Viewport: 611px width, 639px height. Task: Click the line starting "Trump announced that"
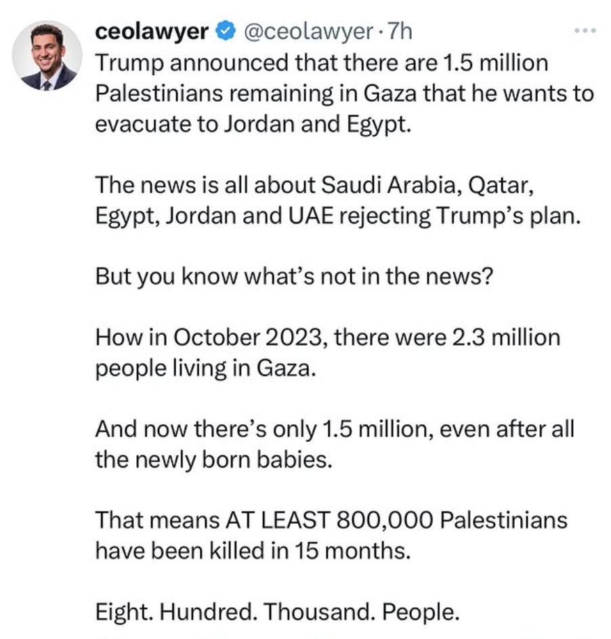click(x=320, y=63)
